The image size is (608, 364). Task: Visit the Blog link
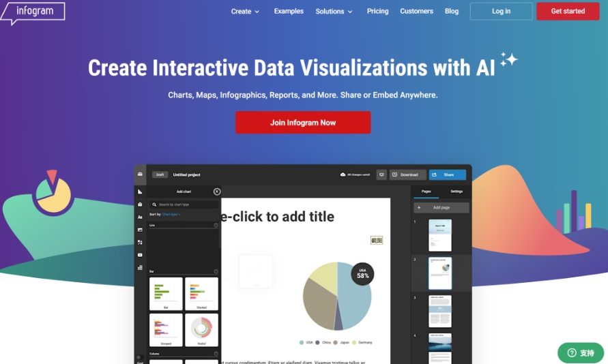pyautogui.click(x=452, y=11)
